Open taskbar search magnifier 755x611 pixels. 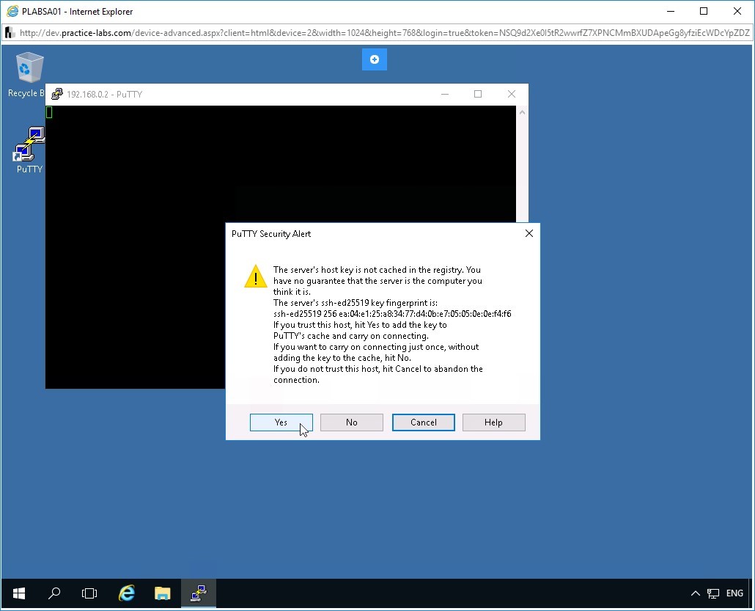point(54,593)
